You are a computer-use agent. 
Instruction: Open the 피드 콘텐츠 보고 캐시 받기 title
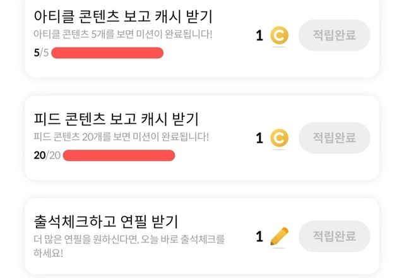pyautogui.click(x=116, y=118)
